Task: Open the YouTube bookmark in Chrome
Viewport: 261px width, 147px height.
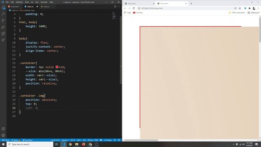Action: point(138,13)
